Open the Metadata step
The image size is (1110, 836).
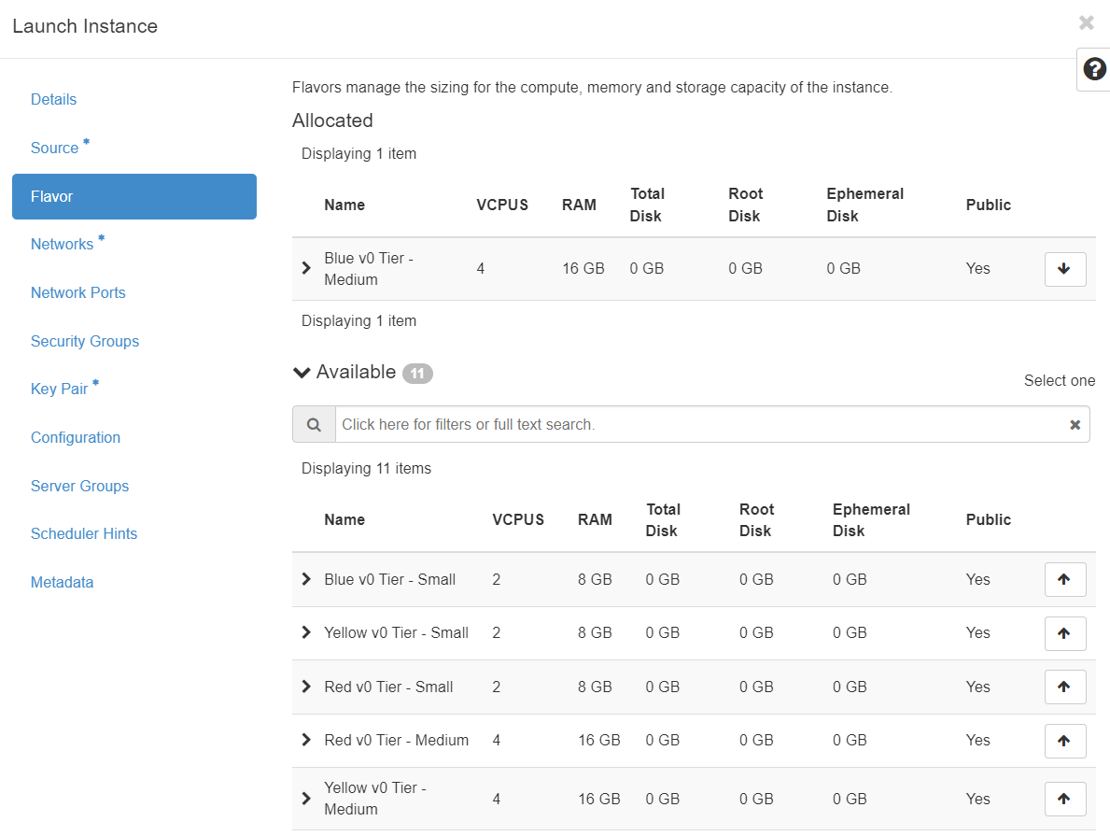pos(62,582)
